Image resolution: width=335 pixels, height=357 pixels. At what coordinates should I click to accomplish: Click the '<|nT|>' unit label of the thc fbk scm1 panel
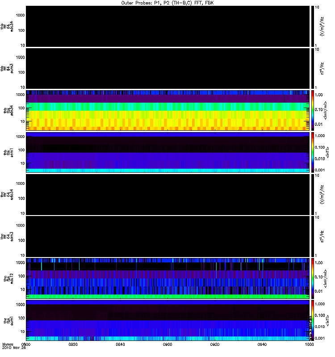click(327, 320)
